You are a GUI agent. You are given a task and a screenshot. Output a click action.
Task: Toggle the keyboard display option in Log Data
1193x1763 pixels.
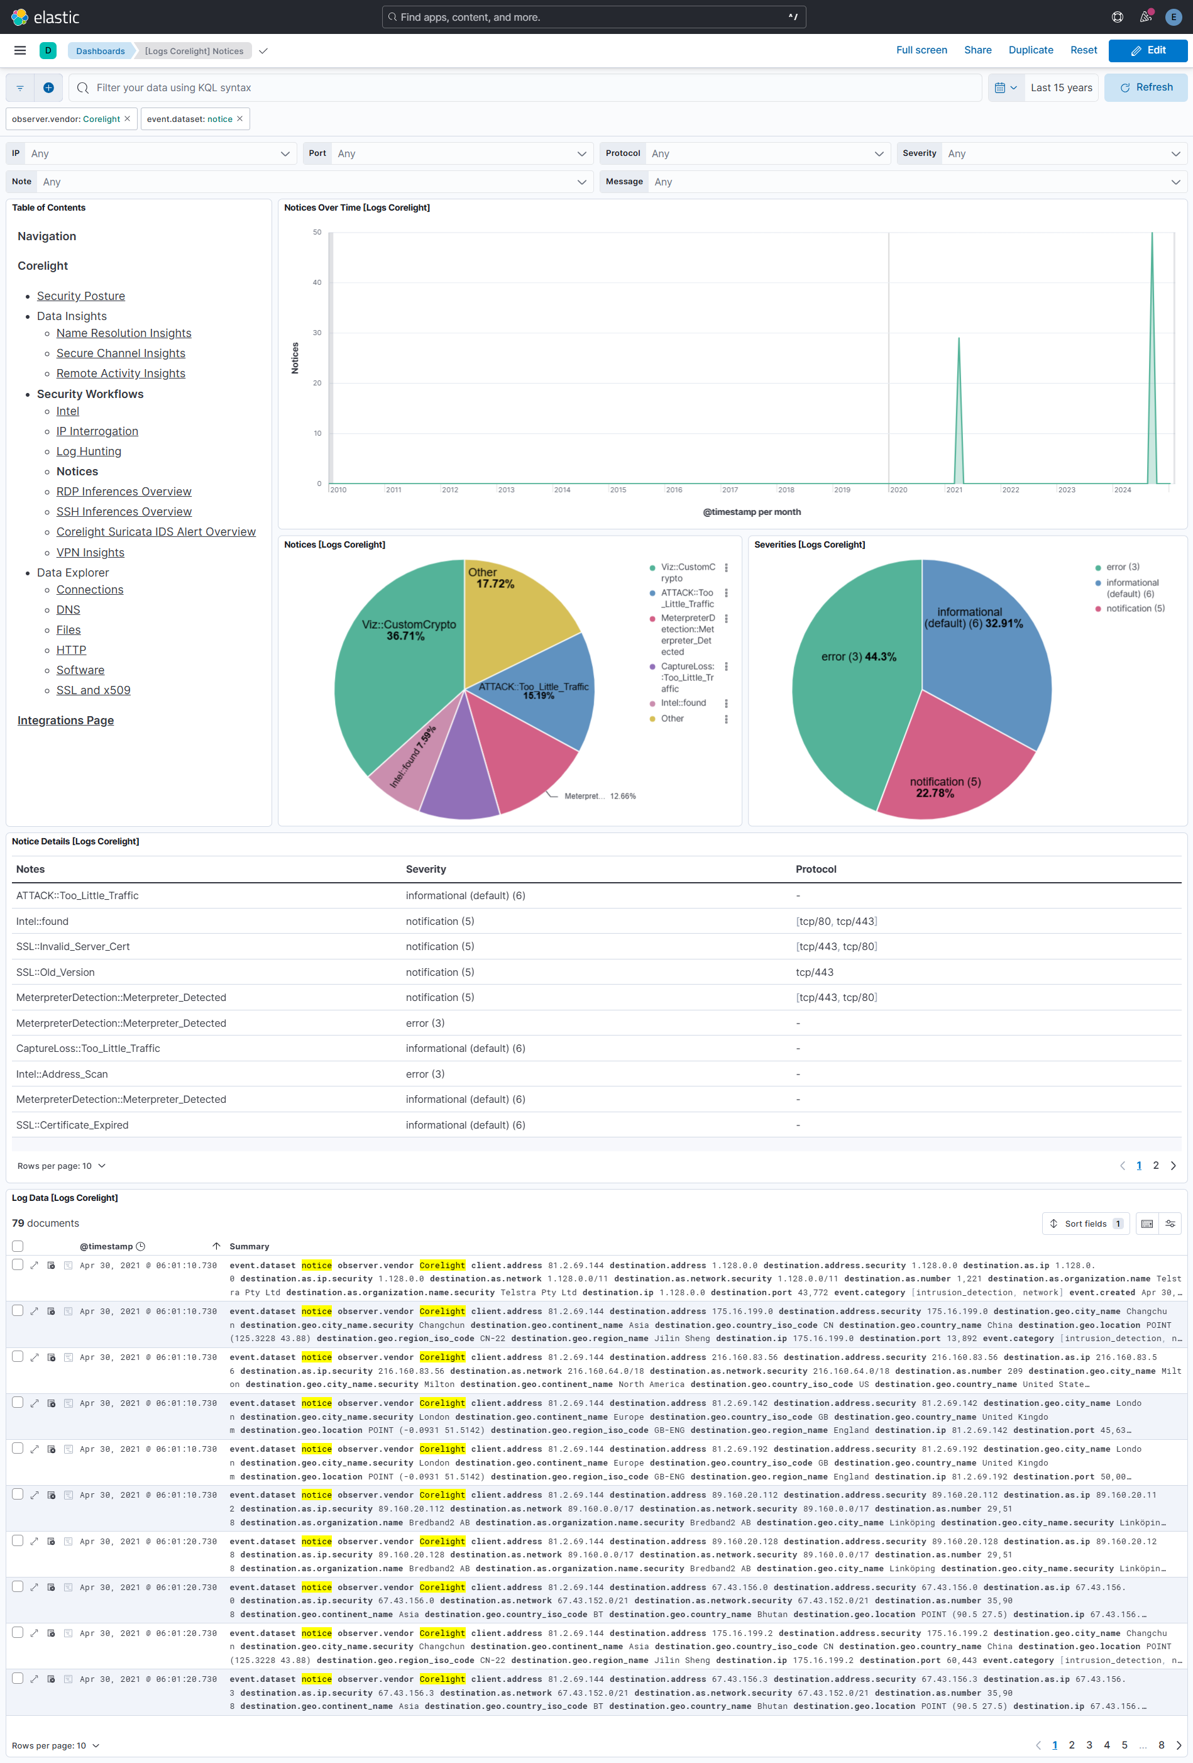[1146, 1223]
